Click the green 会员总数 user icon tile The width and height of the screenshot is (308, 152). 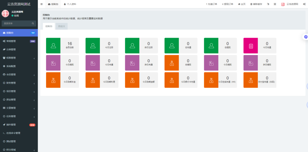point(53,45)
